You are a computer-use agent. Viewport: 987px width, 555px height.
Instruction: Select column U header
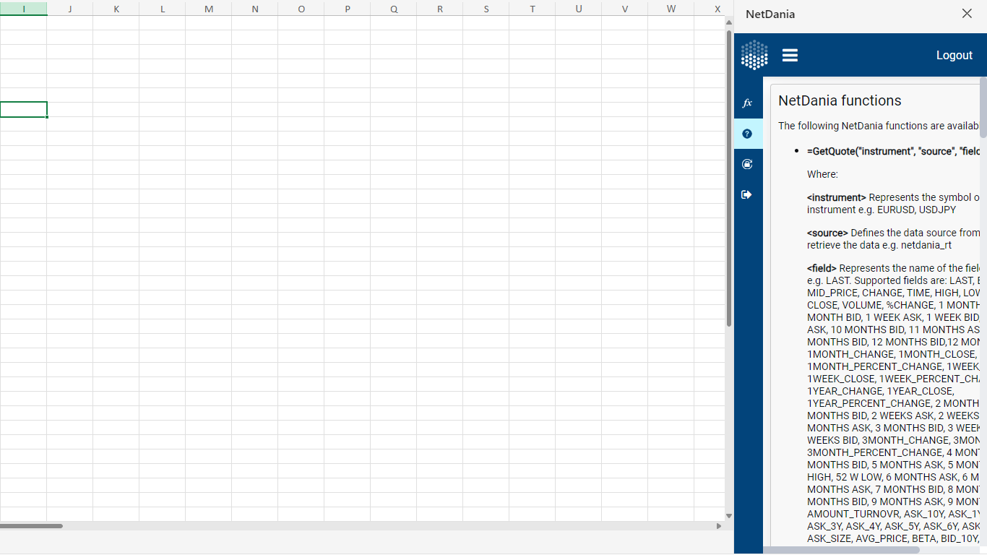pos(579,9)
